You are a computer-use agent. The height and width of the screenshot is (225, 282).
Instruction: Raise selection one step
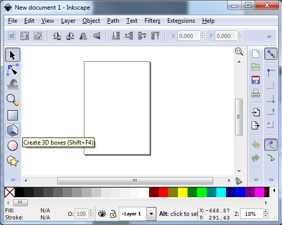(142, 36)
